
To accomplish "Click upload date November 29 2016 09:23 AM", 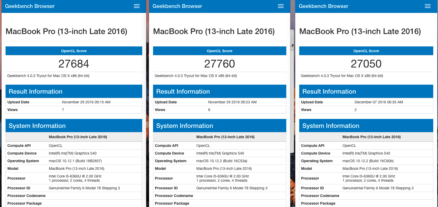I will [232, 102].
